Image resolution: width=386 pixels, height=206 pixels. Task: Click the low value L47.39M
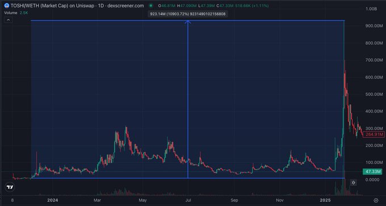207,6
